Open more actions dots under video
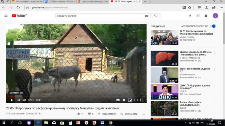This screenshot has width=225, height=126. (x=143, y=114)
